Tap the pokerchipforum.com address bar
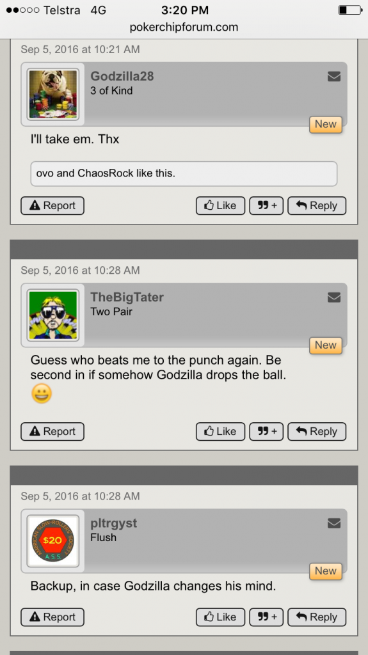This screenshot has width=368, height=655. [184, 27]
